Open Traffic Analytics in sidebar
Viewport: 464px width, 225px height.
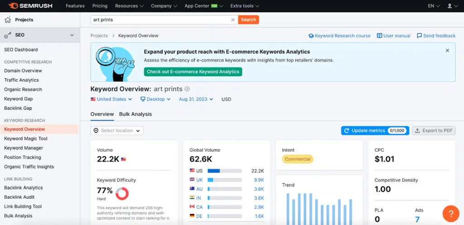pos(21,80)
